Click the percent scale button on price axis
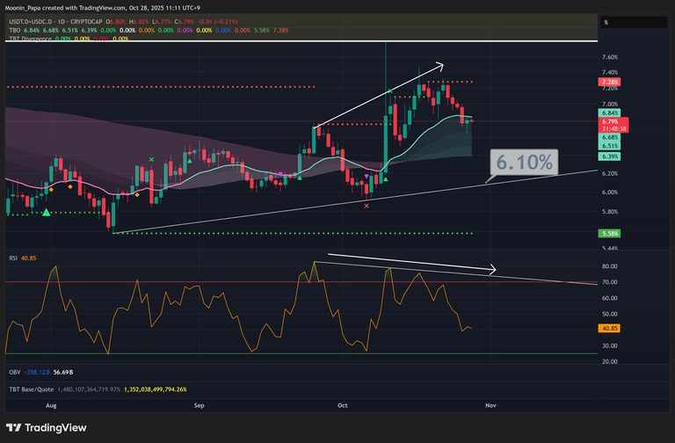The height and width of the screenshot is (443, 675). point(606,21)
